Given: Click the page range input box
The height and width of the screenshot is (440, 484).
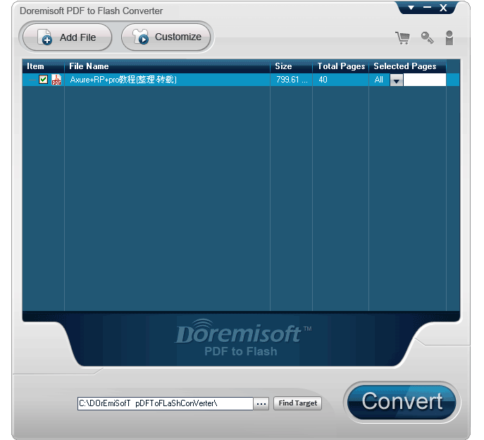Looking at the screenshot, I should click(425, 80).
